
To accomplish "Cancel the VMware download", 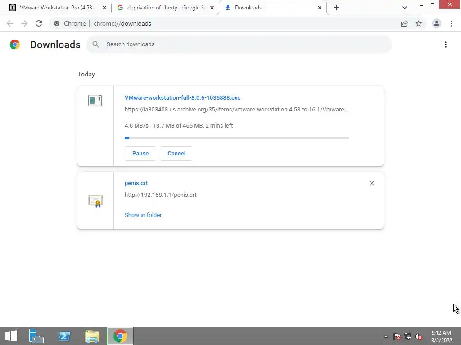I will (x=176, y=154).
